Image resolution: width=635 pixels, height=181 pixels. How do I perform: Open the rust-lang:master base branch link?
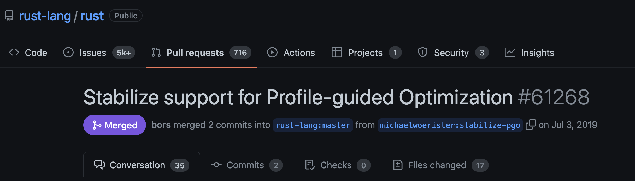coord(313,125)
